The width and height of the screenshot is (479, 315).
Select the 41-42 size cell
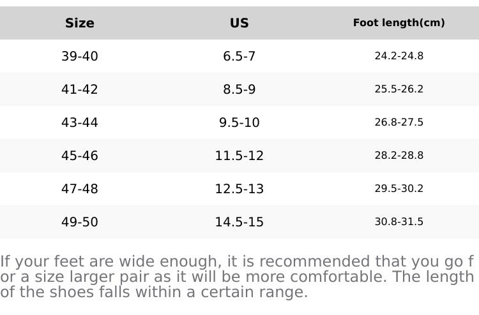[x=80, y=89]
